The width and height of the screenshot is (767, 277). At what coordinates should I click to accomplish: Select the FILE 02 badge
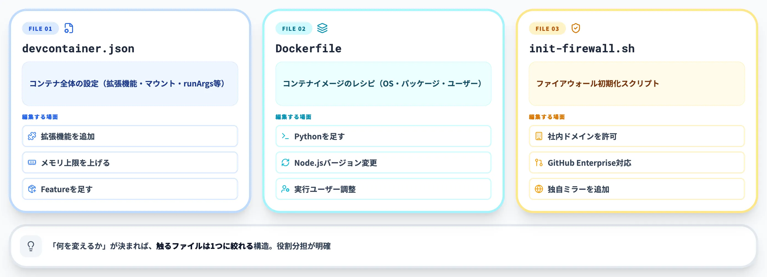pos(294,29)
